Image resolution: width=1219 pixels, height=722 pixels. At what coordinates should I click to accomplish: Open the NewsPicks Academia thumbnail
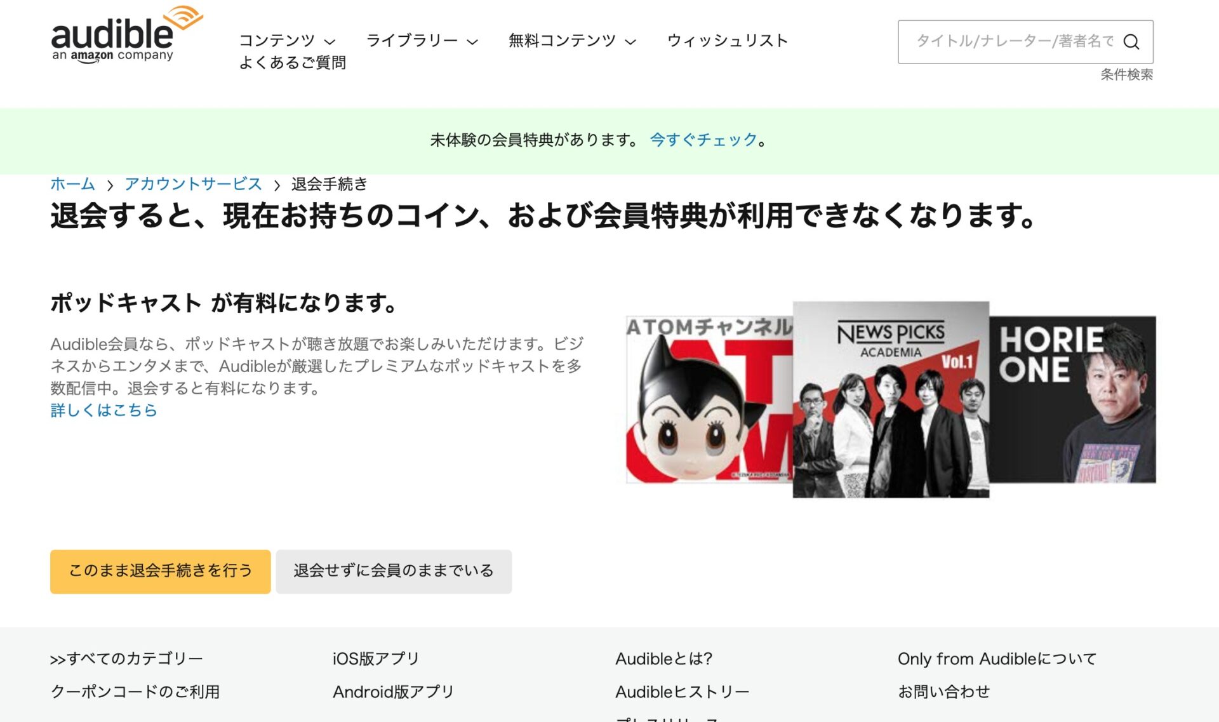click(x=891, y=399)
